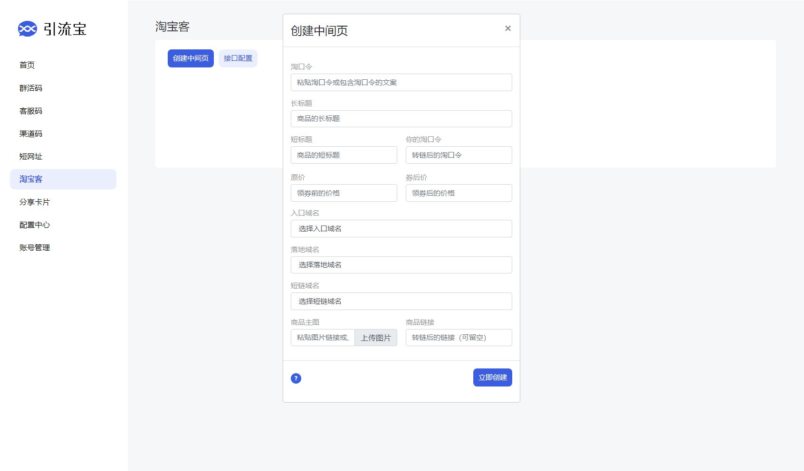
Task: Open the 选择落地域名 dropdown
Action: pyautogui.click(x=401, y=265)
